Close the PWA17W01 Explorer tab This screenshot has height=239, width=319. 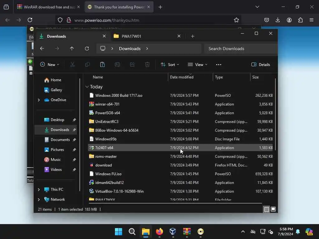(179, 36)
